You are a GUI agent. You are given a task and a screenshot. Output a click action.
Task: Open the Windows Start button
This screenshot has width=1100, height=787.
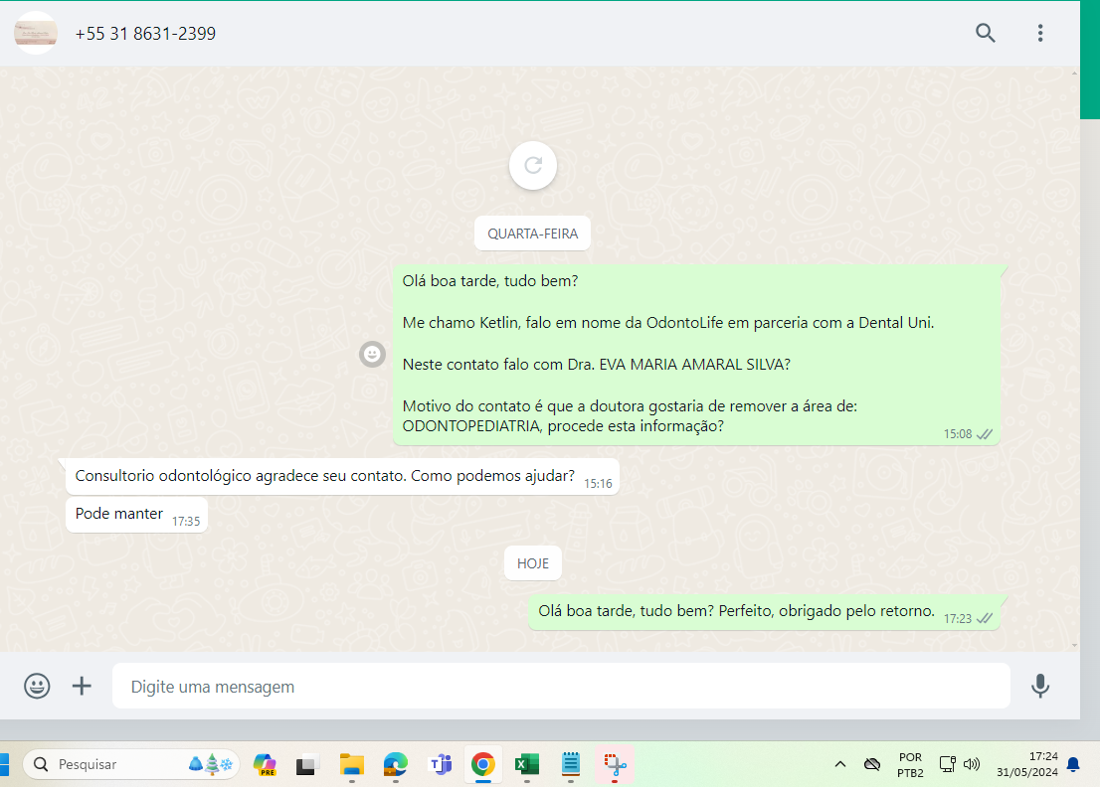pyautogui.click(x=4, y=764)
